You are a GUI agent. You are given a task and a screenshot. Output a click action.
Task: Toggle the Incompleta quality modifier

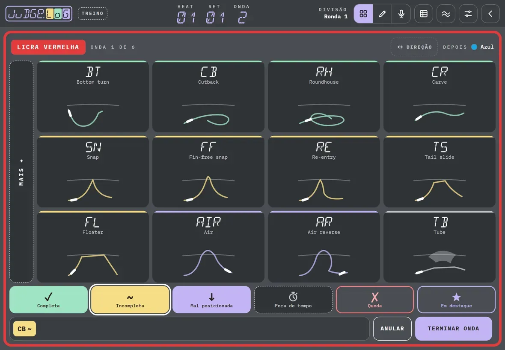click(130, 300)
